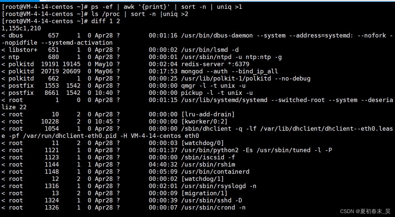
Task: Click the /usr/bin/dbus-daemon process path
Action: 217,35
